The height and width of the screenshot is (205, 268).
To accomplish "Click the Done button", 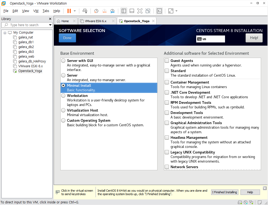I will [67, 38].
